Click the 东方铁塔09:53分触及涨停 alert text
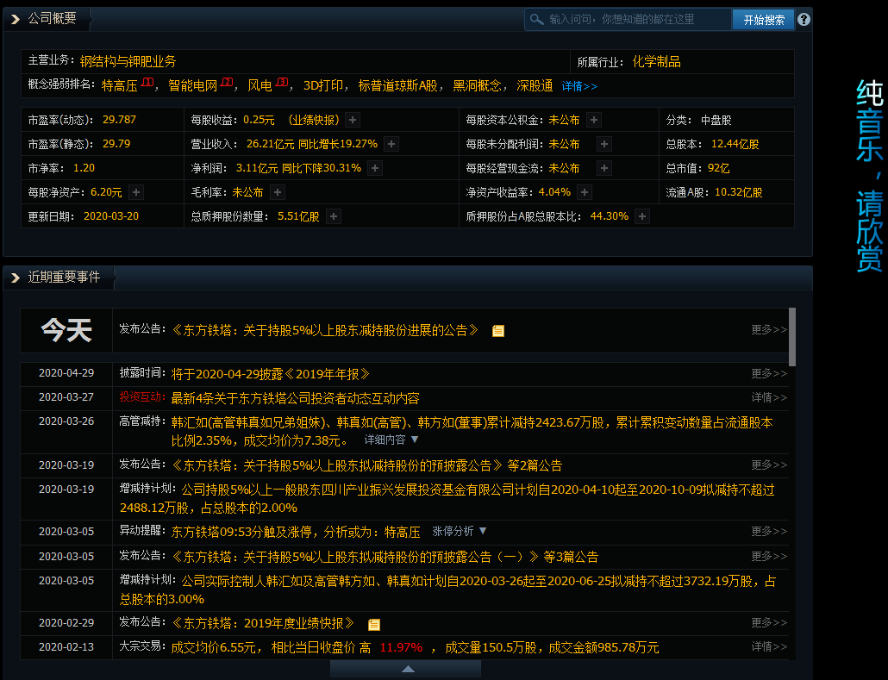 [x=296, y=533]
